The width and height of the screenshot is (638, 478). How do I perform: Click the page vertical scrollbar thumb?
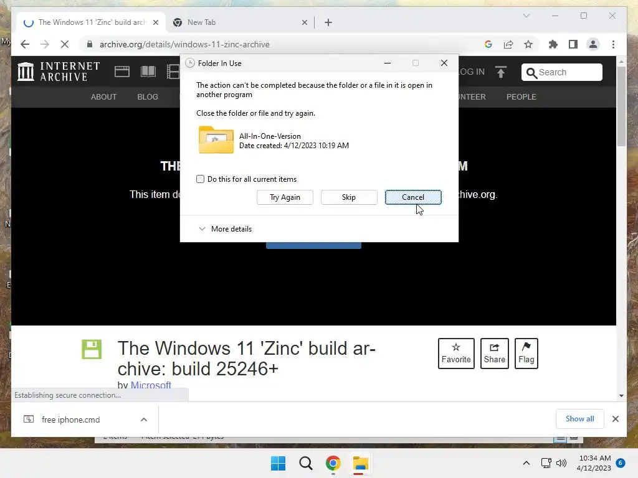point(621,106)
